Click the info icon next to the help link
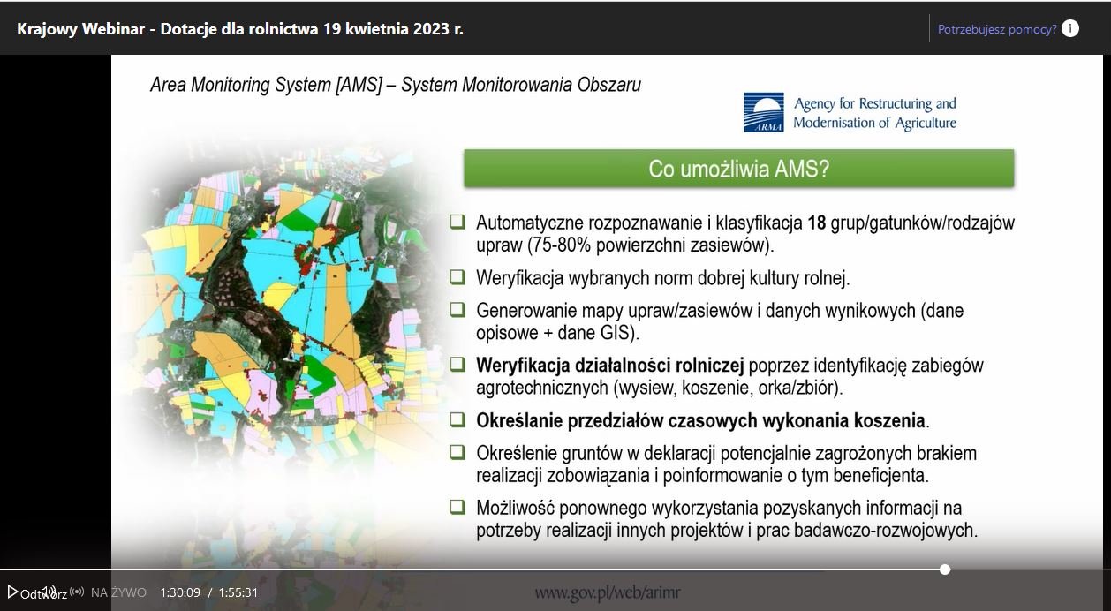 1069,28
